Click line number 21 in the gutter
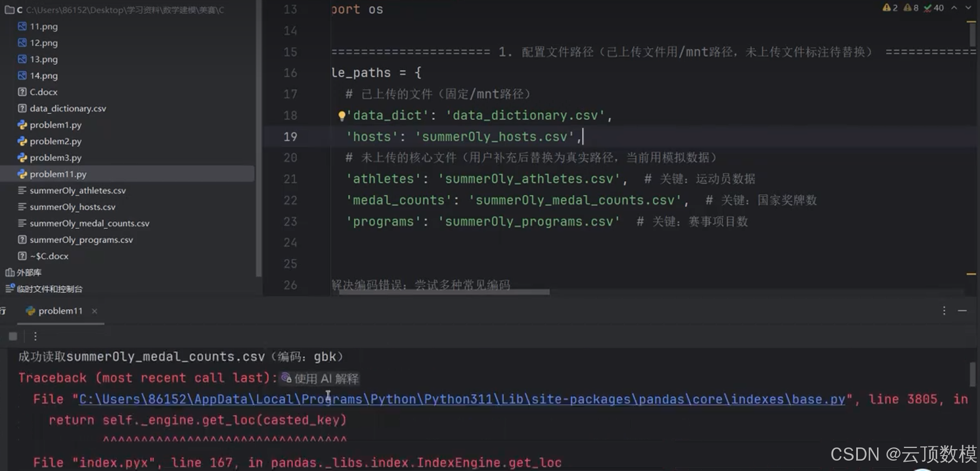Viewport: 980px width, 471px height. 290,179
